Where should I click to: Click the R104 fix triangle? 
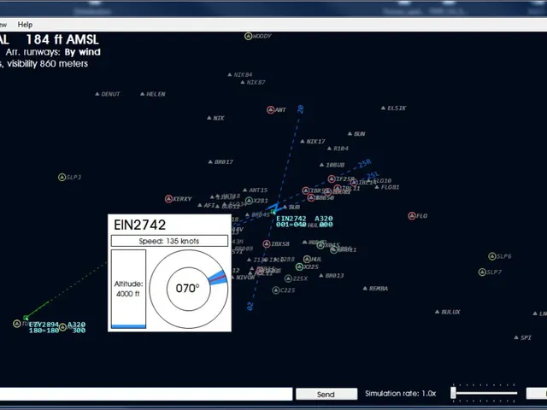point(329,149)
